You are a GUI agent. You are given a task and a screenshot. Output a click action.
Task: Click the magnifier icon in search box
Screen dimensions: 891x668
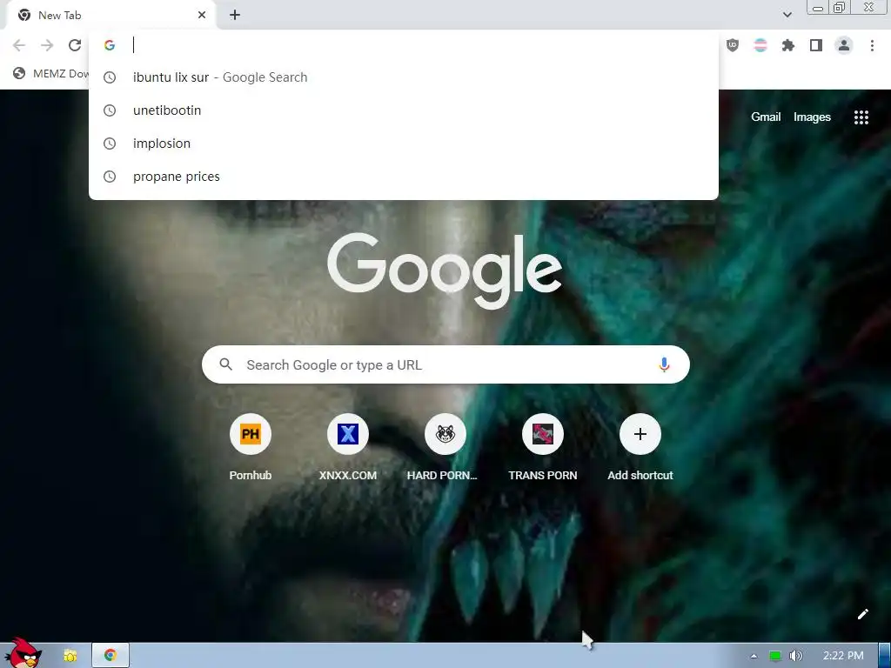click(225, 364)
